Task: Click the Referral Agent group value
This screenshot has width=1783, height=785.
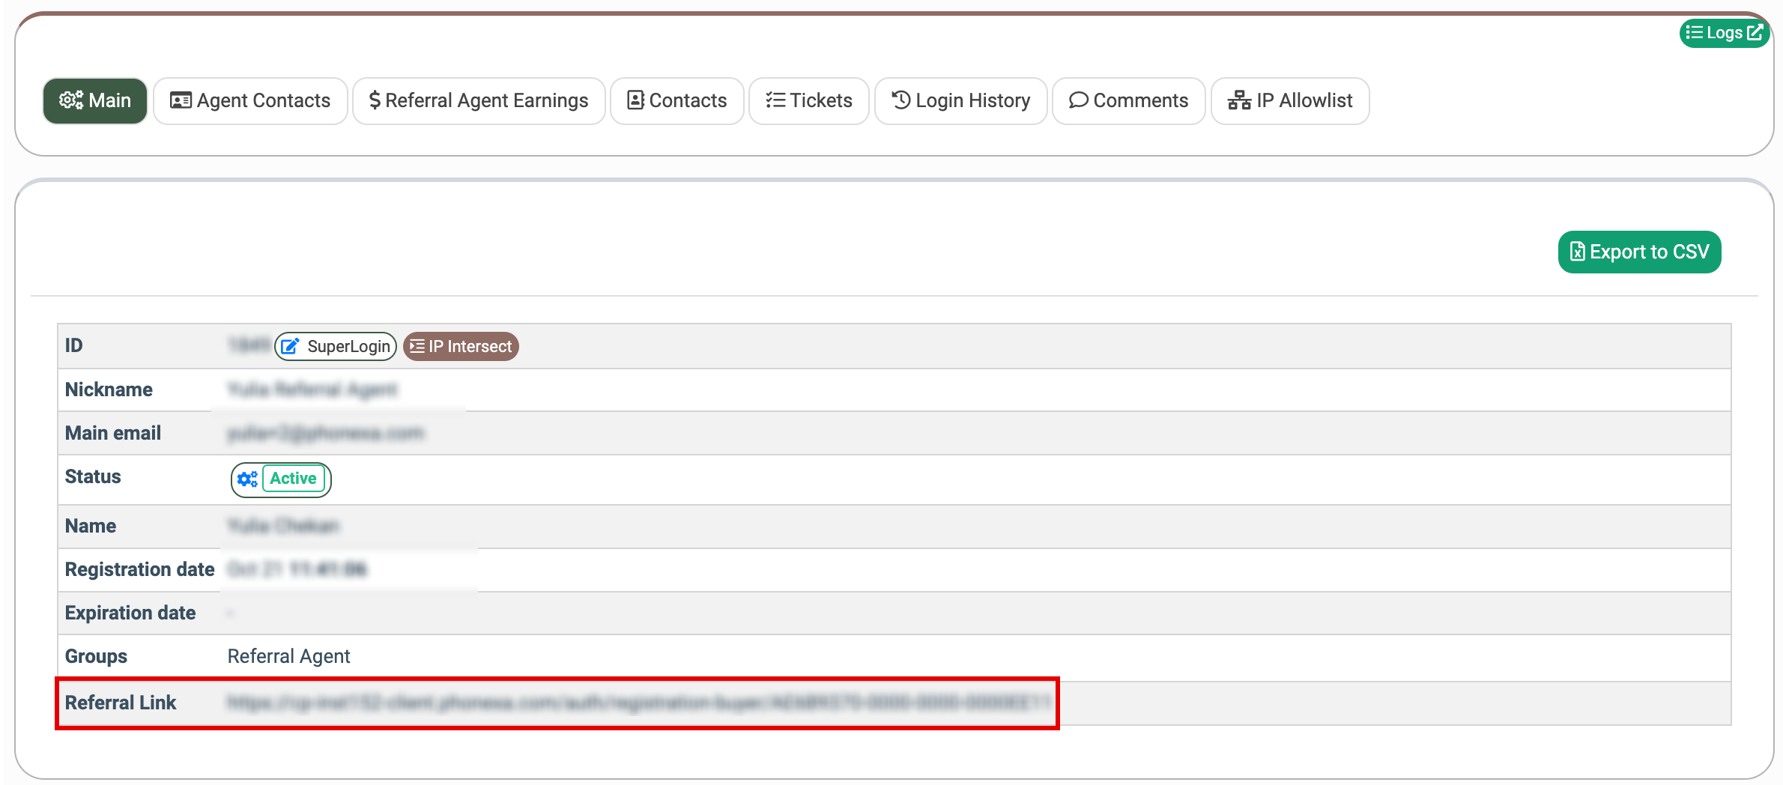Action: [x=288, y=656]
